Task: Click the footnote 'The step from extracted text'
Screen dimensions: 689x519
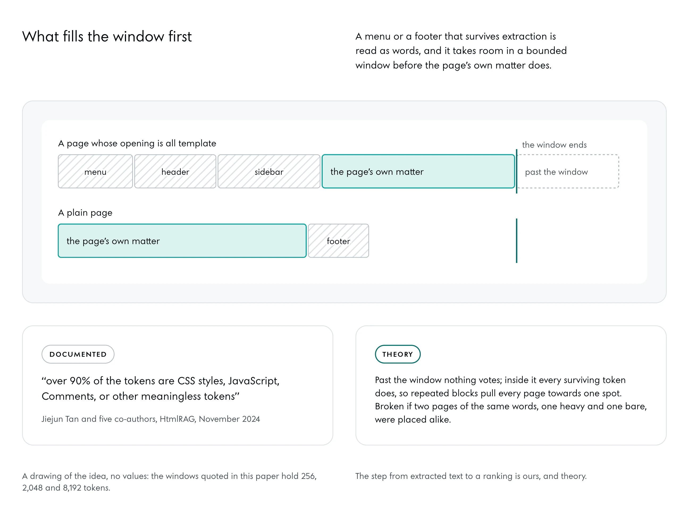Action: 471,476
